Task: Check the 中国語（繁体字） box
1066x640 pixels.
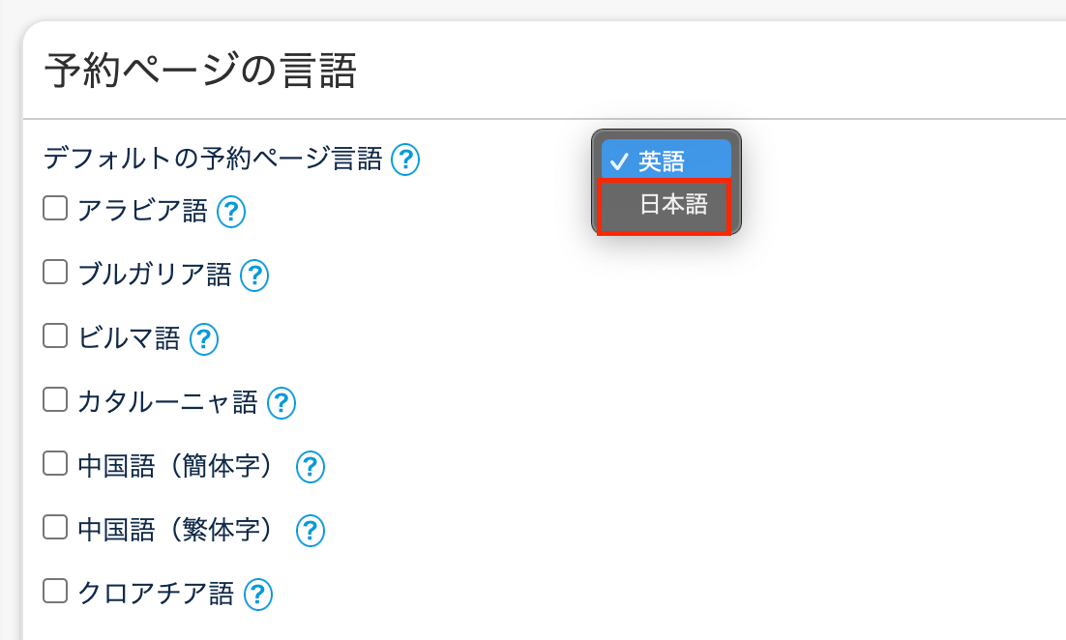Action: (55, 528)
